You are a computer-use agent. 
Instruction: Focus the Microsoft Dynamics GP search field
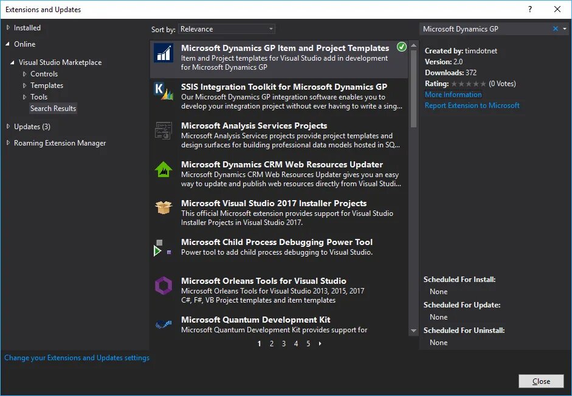(487, 29)
